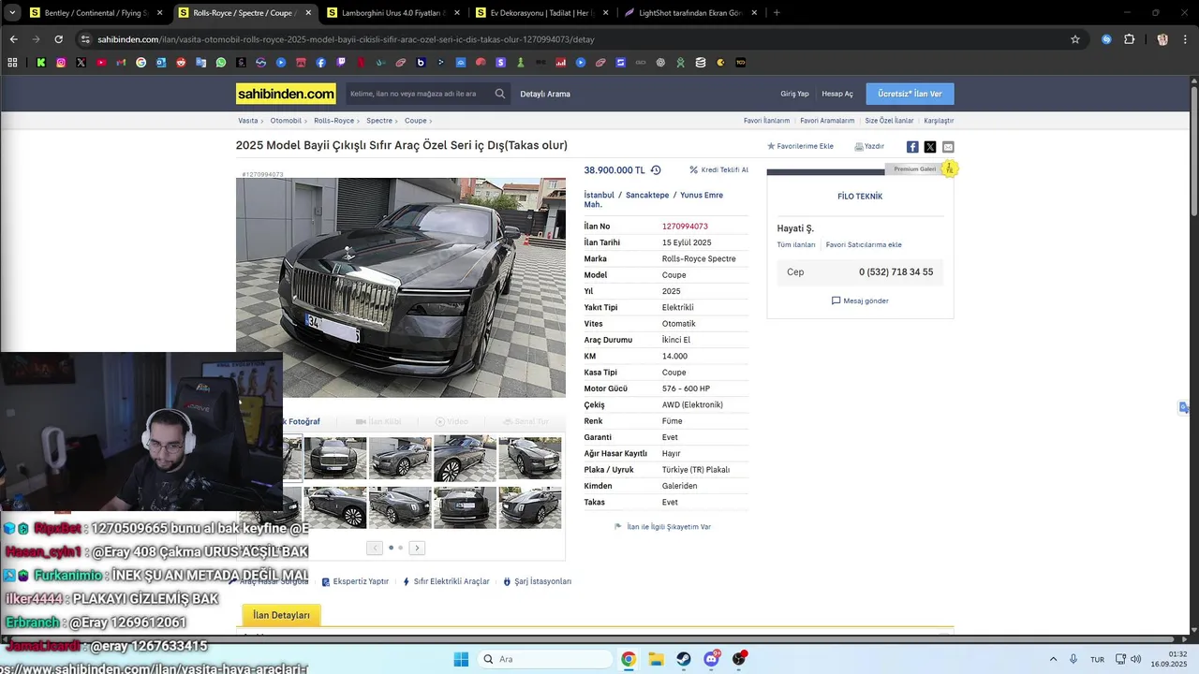This screenshot has width=1199, height=674.
Task: Go to previous photo page with the left arrow
Action: click(375, 548)
